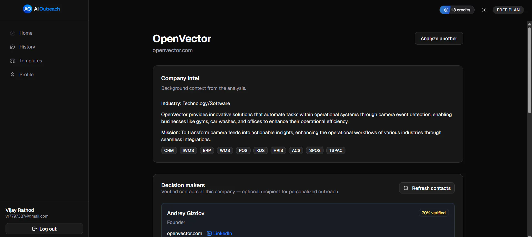Click the openvector.com subtitle
The image size is (532, 237).
coord(172,50)
